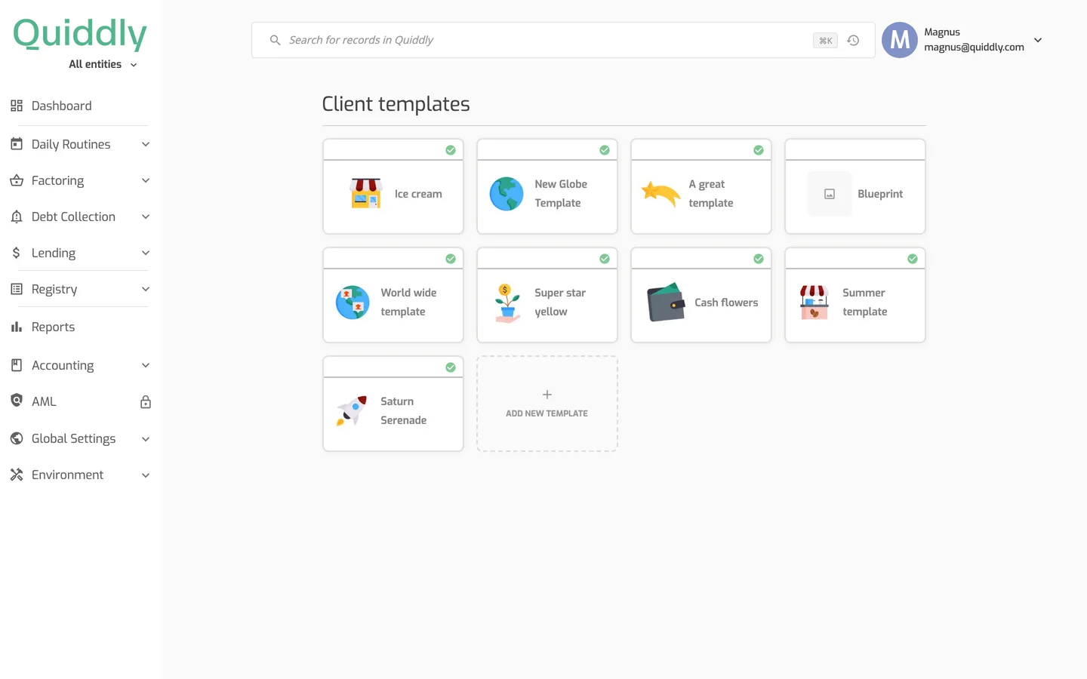Viewport: 1087px width, 679px height.
Task: Select Registry menu label
Action: click(x=54, y=289)
